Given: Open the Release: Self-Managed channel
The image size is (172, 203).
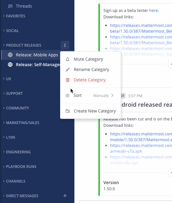Looking at the screenshot, I should pos(38,65).
